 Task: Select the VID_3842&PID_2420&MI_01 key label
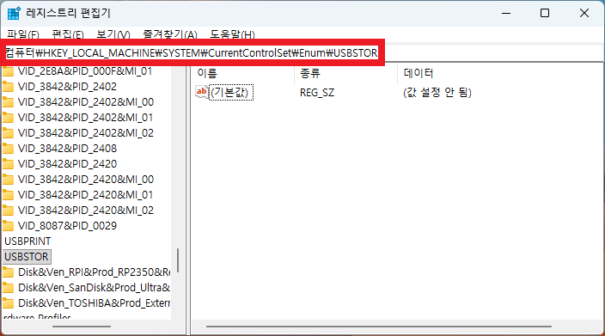point(85,195)
